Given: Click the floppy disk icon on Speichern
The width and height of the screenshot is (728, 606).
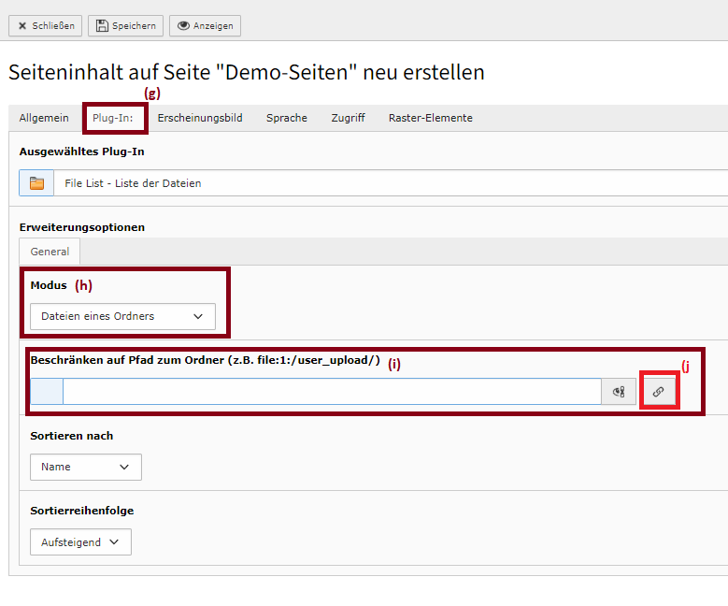Looking at the screenshot, I should 102,25.
